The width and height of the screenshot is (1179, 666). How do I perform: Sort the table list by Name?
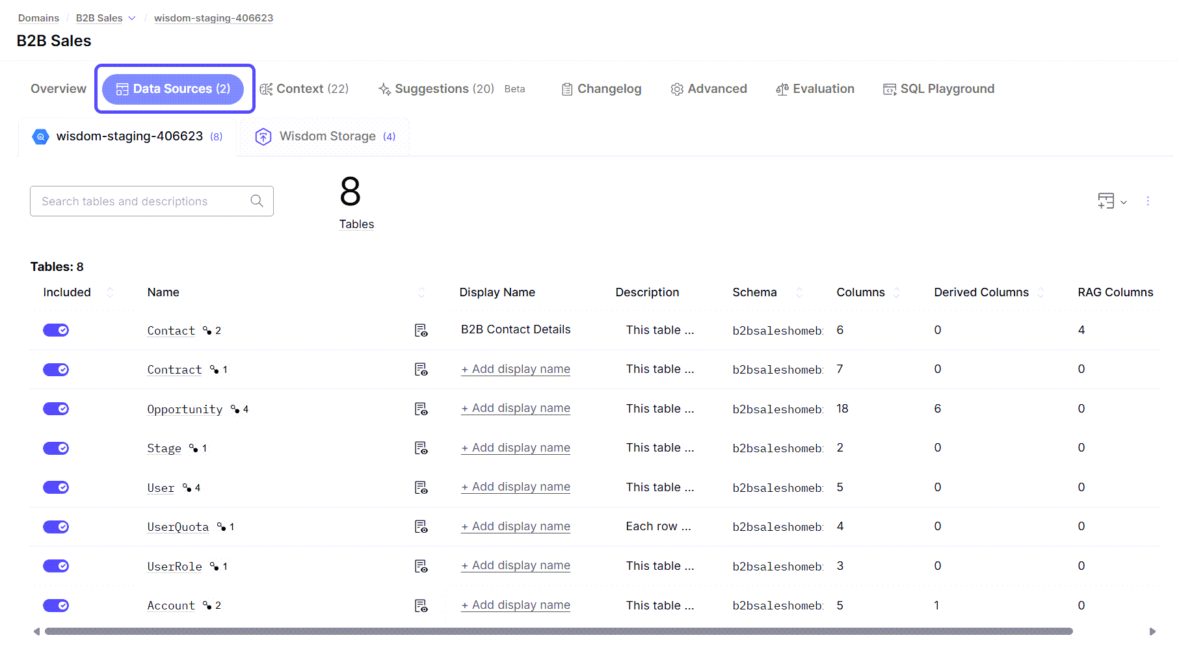(x=421, y=292)
